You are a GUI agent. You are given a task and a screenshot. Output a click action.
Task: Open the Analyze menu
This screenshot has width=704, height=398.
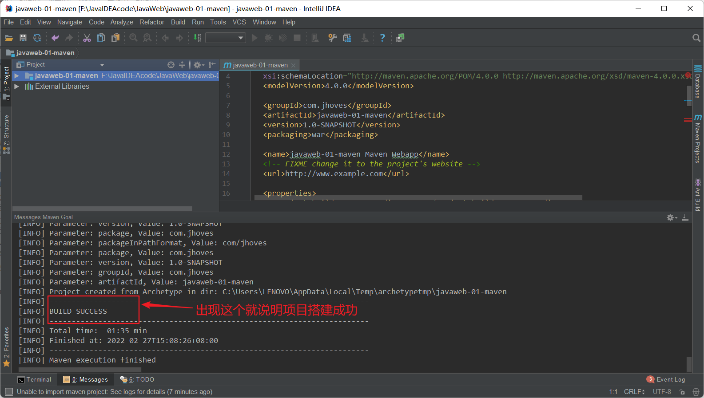click(x=122, y=22)
